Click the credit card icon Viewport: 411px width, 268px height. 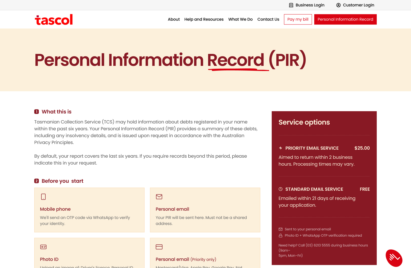[159, 247]
